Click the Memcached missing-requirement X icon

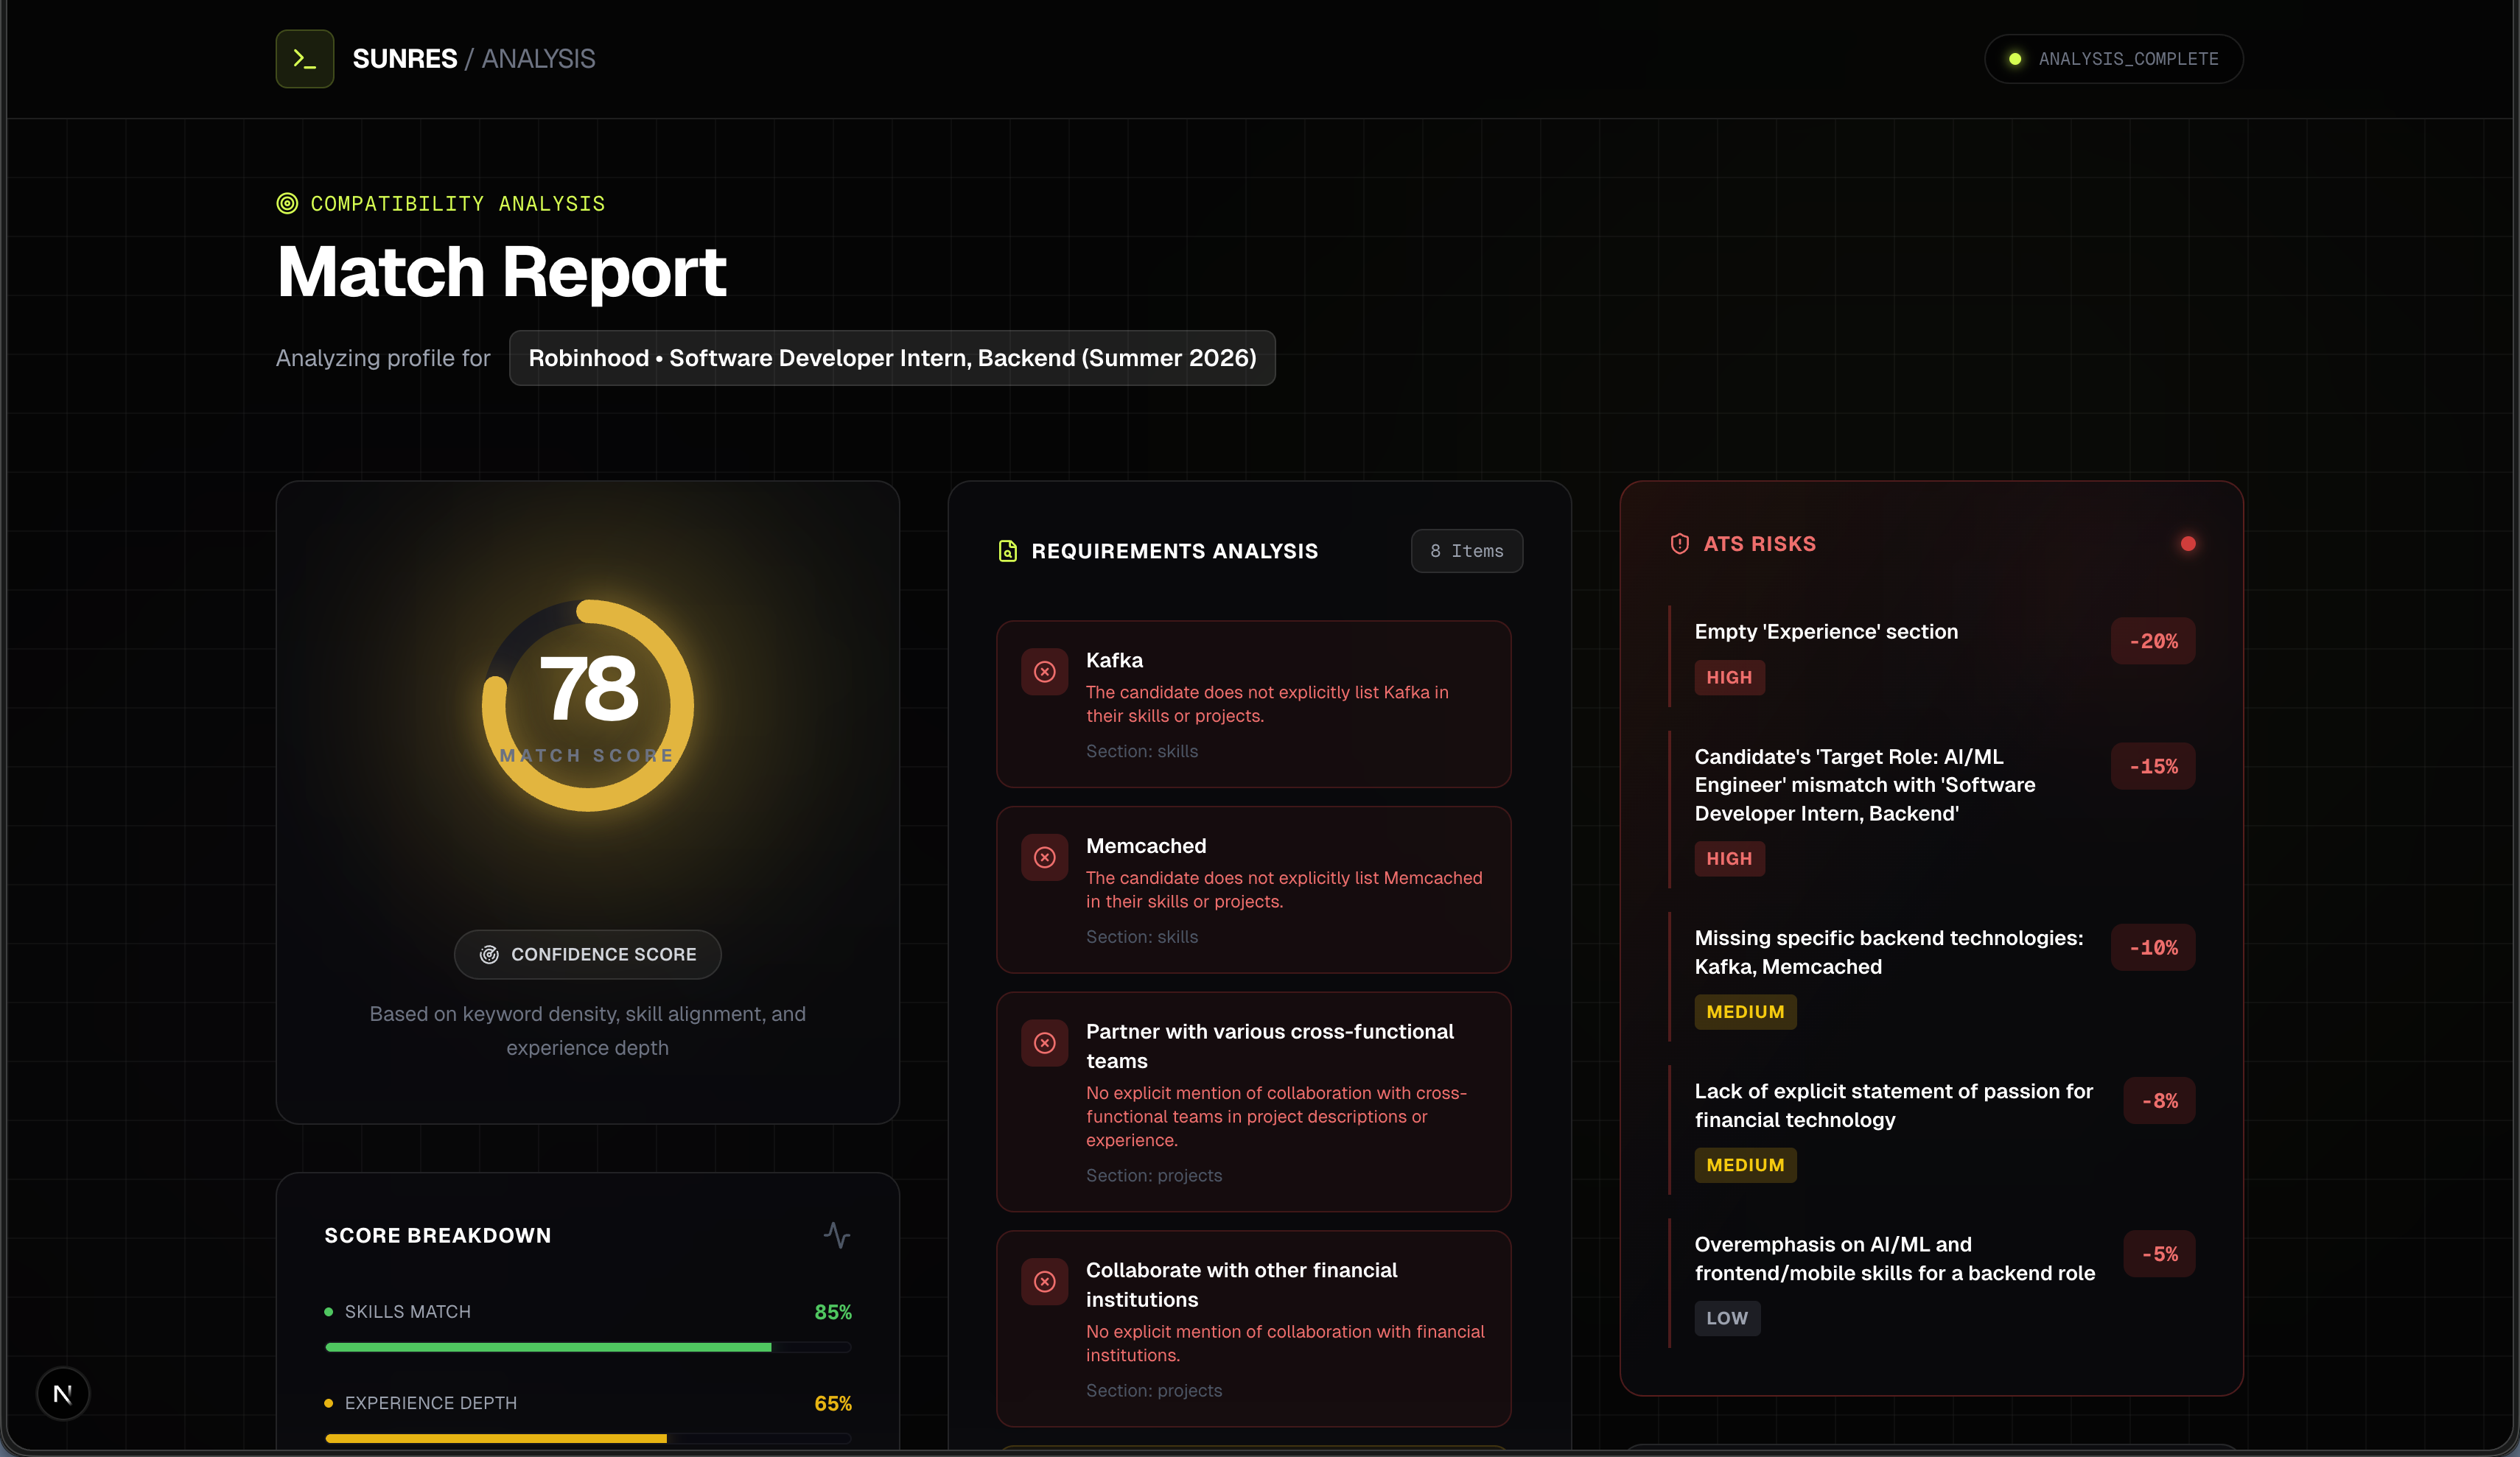[1045, 858]
